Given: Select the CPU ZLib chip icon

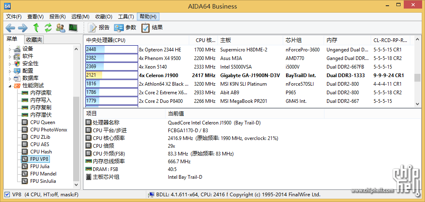Looking at the screenshot, I should pos(25,137).
